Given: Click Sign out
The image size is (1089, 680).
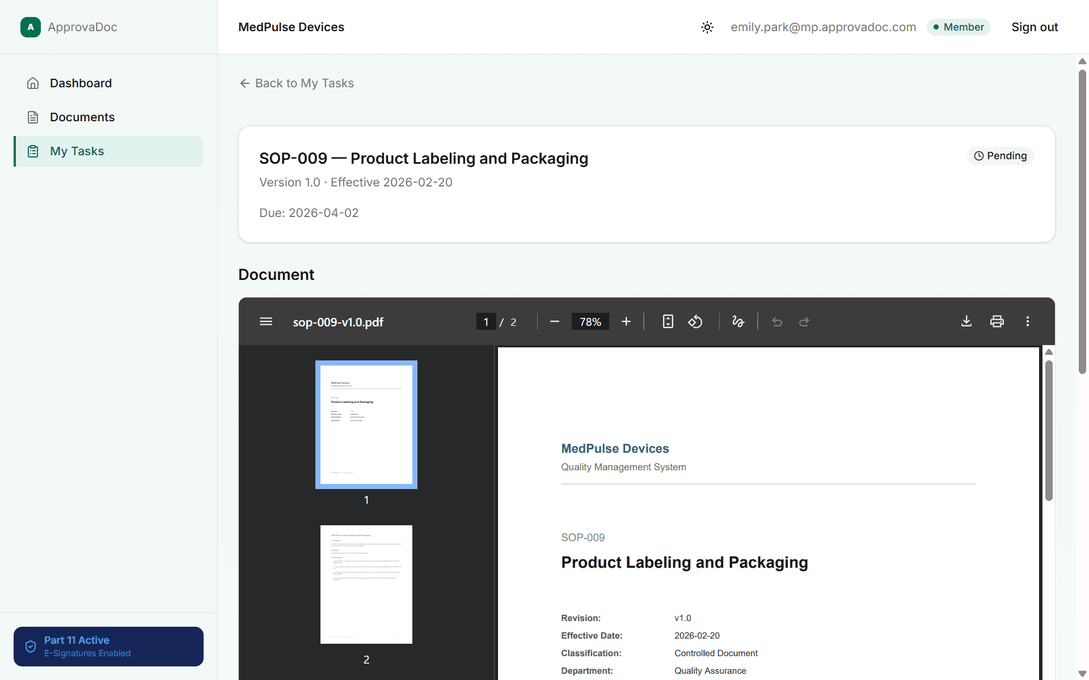Looking at the screenshot, I should pyautogui.click(x=1034, y=27).
